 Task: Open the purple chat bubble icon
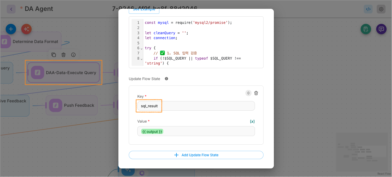click(x=381, y=29)
